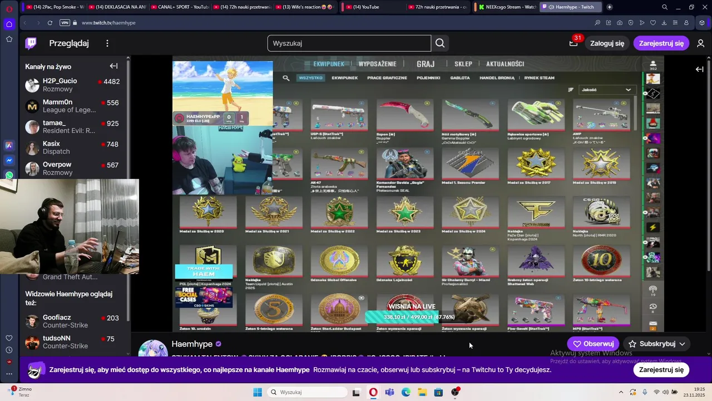Screen dimensions: 712x401
Task: Open the Twitch user account icon
Action: (700, 43)
